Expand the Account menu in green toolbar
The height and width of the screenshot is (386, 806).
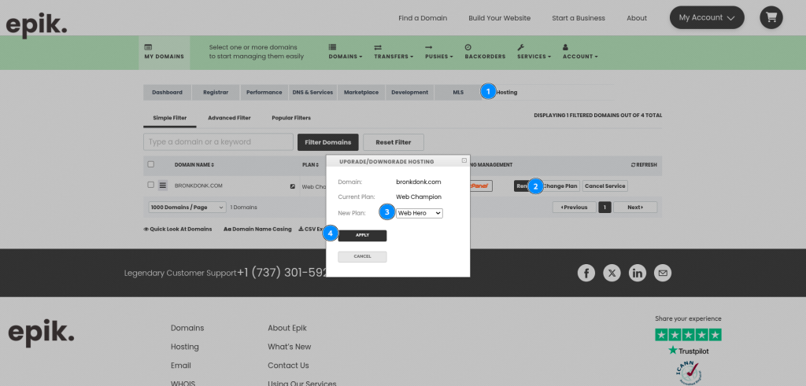click(x=580, y=52)
